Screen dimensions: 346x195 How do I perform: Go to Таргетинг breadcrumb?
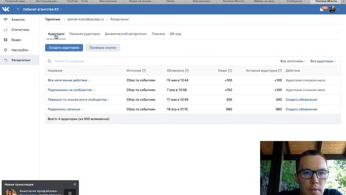(x=53, y=19)
